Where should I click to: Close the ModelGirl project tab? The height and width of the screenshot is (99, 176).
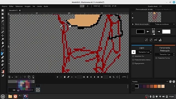click(x=20, y=10)
